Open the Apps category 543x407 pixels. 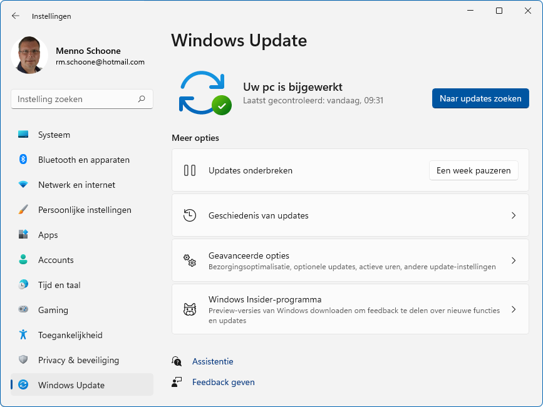pyautogui.click(x=81, y=235)
